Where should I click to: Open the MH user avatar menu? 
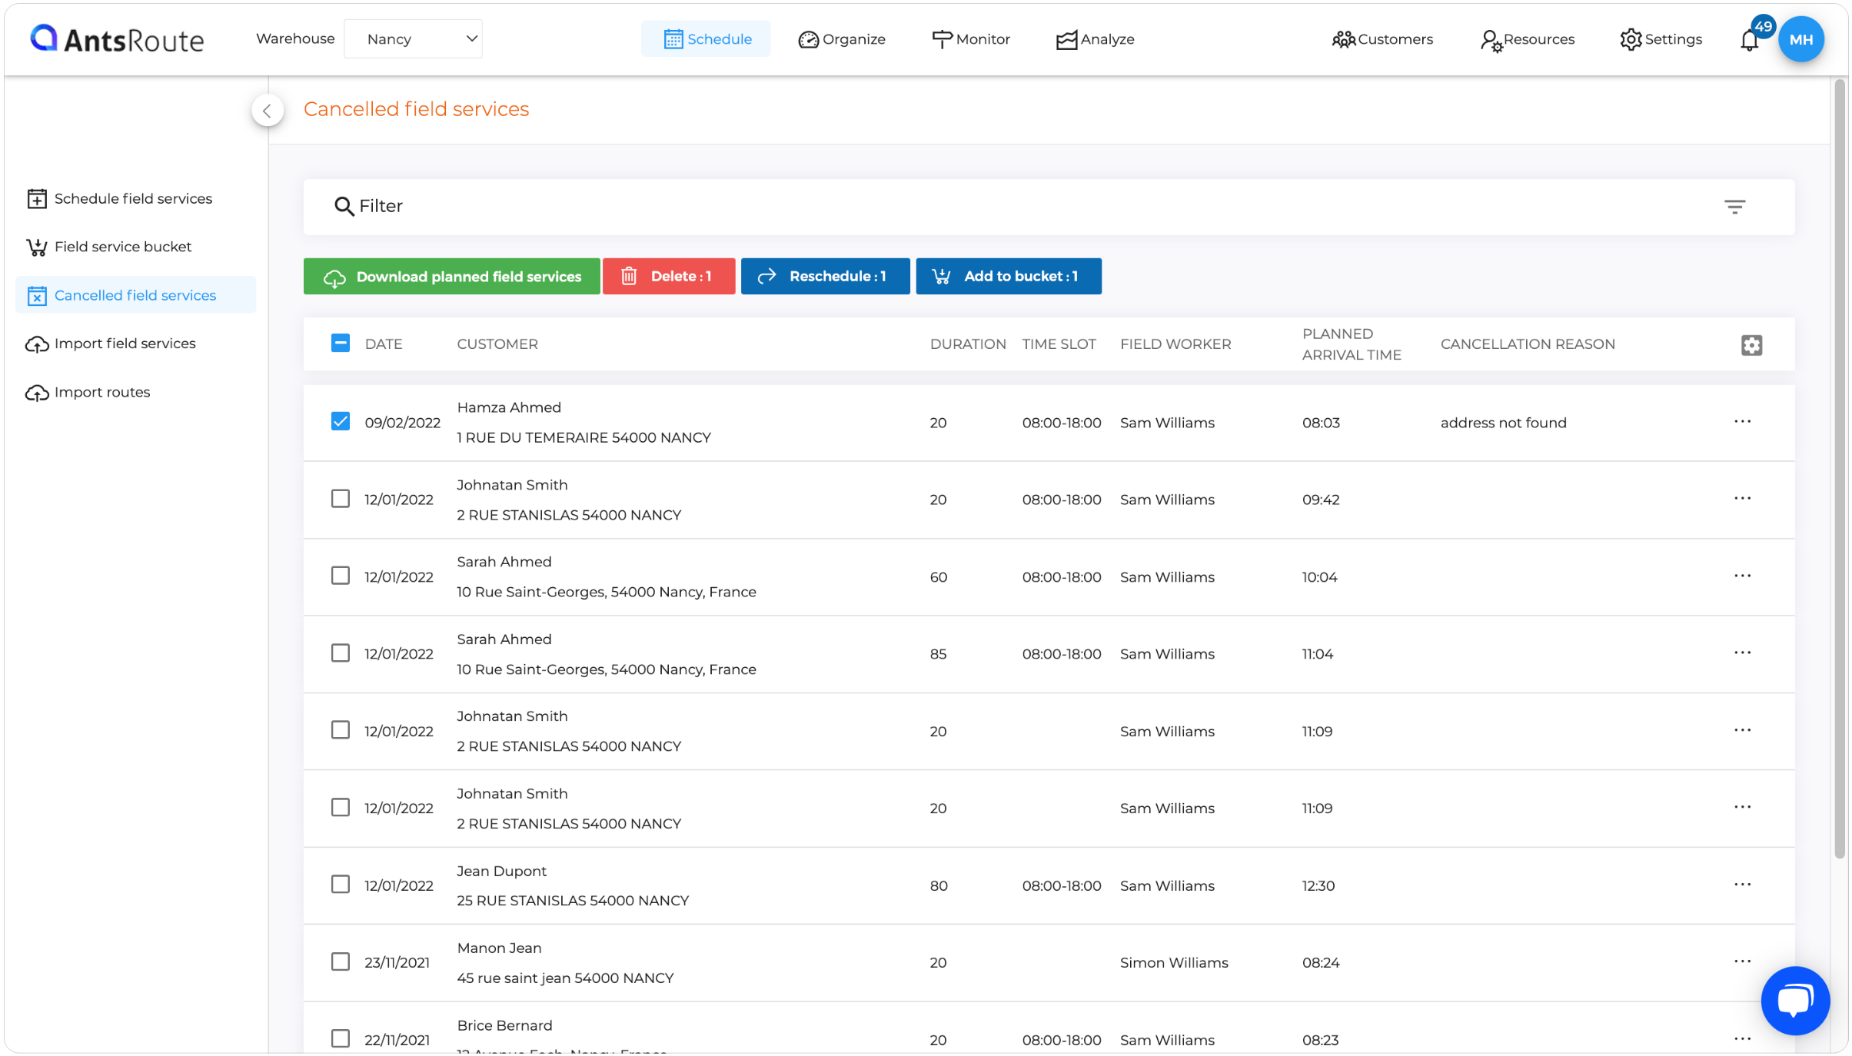click(x=1800, y=39)
